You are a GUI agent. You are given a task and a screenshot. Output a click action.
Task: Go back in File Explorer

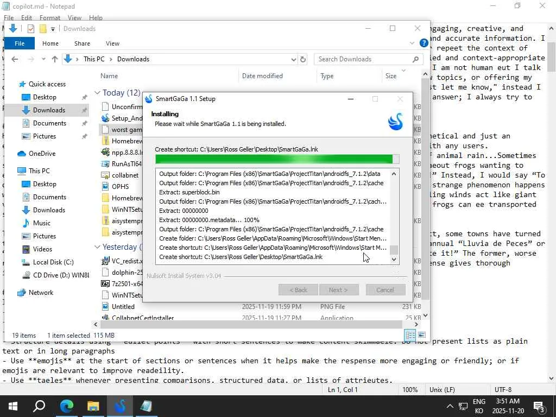(x=15, y=59)
